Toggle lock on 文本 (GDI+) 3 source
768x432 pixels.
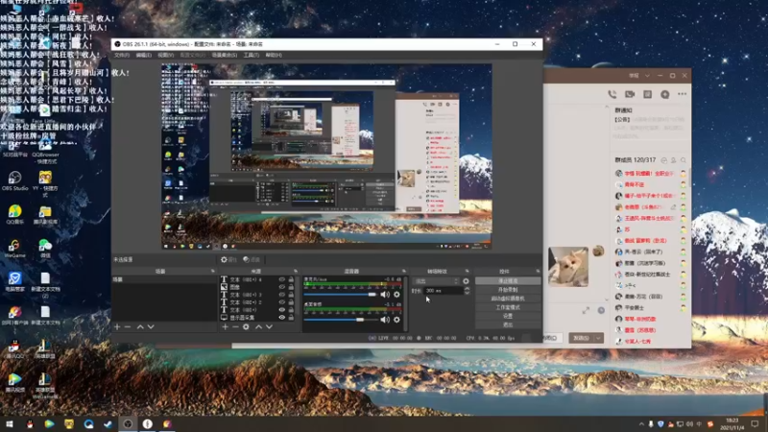coord(291,295)
